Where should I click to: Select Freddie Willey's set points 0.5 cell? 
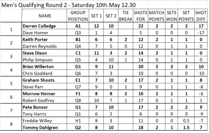186,121
